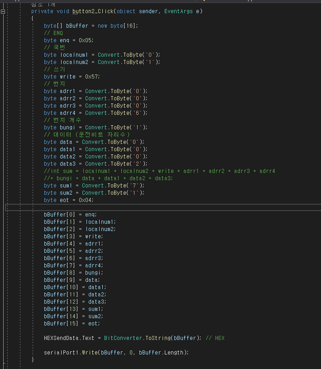Click the commented '//+ bungi + data' line
The image size is (321, 369).
point(108,178)
